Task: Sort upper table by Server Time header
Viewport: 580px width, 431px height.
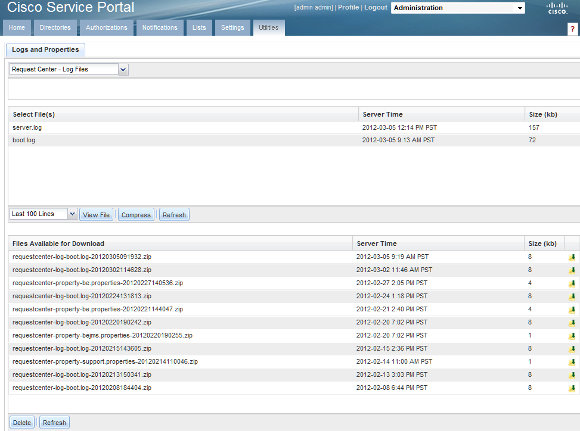Action: [x=442, y=114]
